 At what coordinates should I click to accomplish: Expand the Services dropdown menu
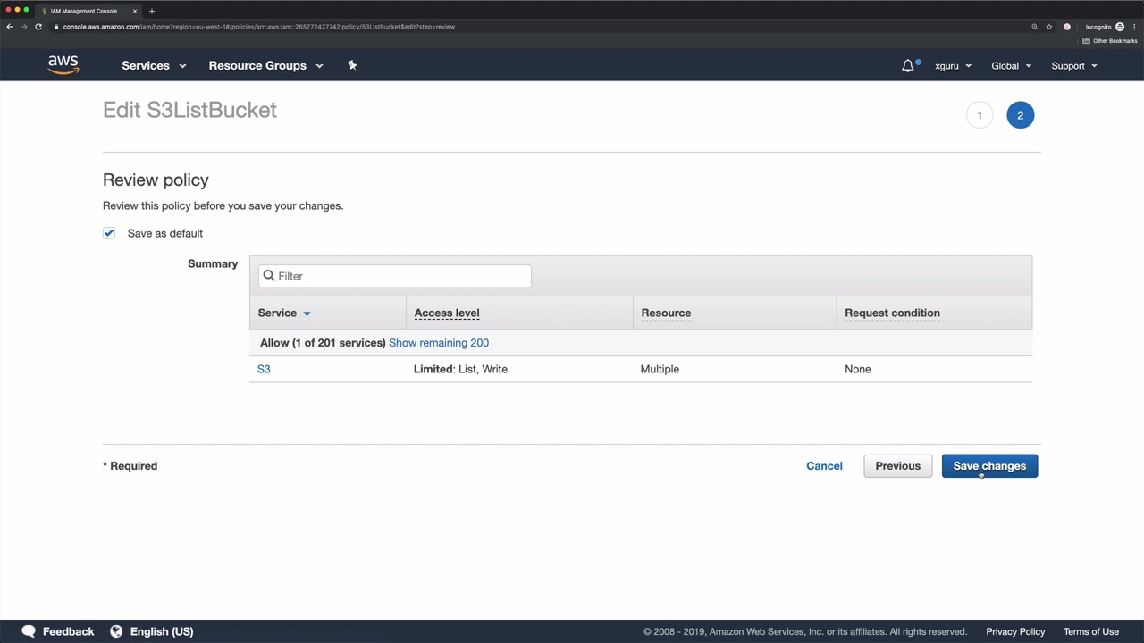click(x=154, y=65)
